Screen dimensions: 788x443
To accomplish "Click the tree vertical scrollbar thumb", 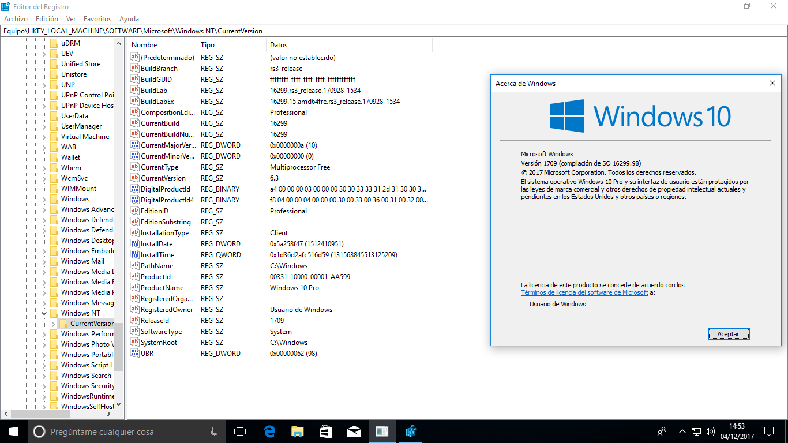I will (119, 347).
